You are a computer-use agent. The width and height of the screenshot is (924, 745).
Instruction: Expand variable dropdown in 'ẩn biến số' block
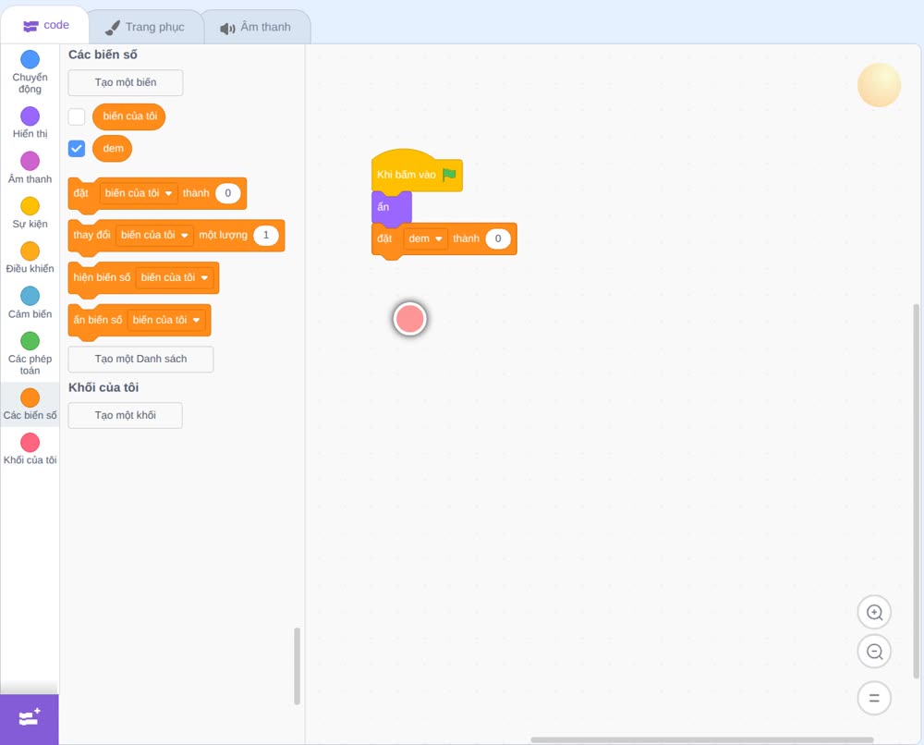pyautogui.click(x=166, y=320)
